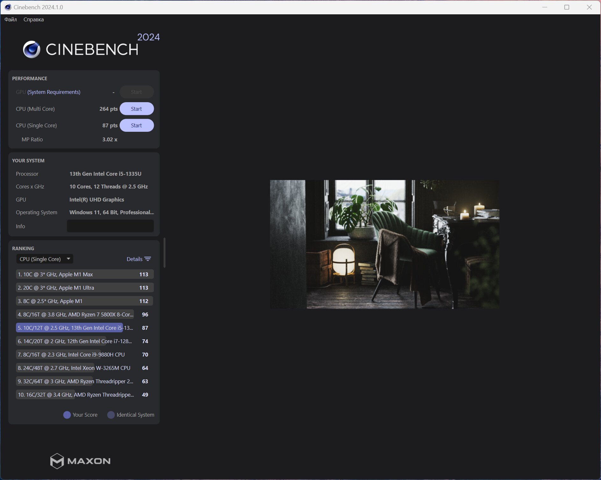Click the Intel(R) UHD Graphics value
Image resolution: width=601 pixels, height=480 pixels.
(x=97, y=200)
